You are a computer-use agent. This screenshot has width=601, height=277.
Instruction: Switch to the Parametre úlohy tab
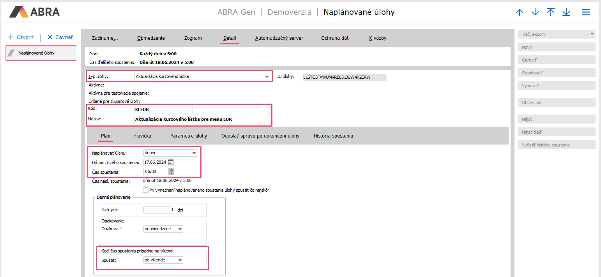pos(188,136)
